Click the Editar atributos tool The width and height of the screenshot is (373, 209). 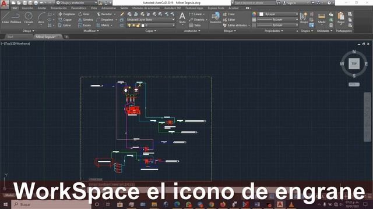[x=235, y=25]
